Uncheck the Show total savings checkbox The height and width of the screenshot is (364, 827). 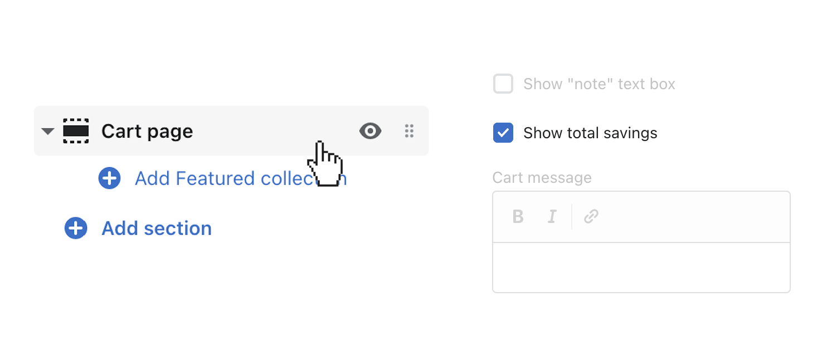[503, 133]
